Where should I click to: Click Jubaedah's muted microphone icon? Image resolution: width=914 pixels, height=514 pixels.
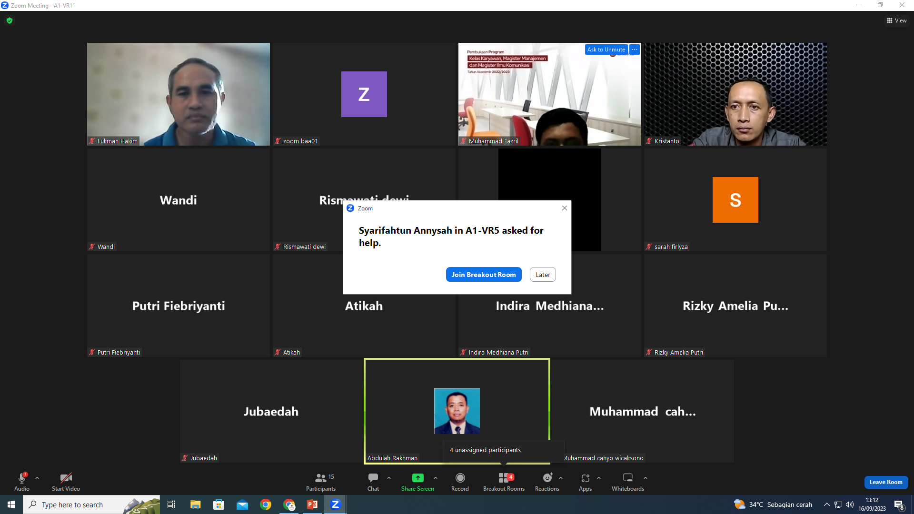click(x=185, y=458)
